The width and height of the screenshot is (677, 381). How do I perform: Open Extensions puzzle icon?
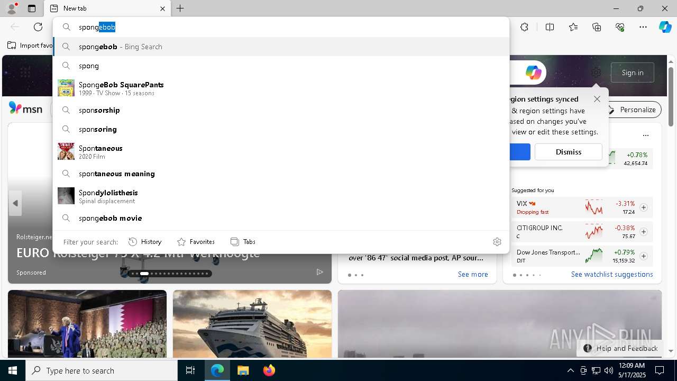click(524, 27)
